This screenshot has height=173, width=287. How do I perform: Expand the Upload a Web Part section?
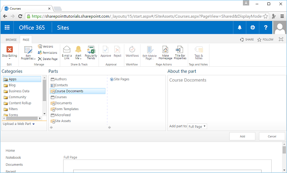pyautogui.click(x=19, y=124)
